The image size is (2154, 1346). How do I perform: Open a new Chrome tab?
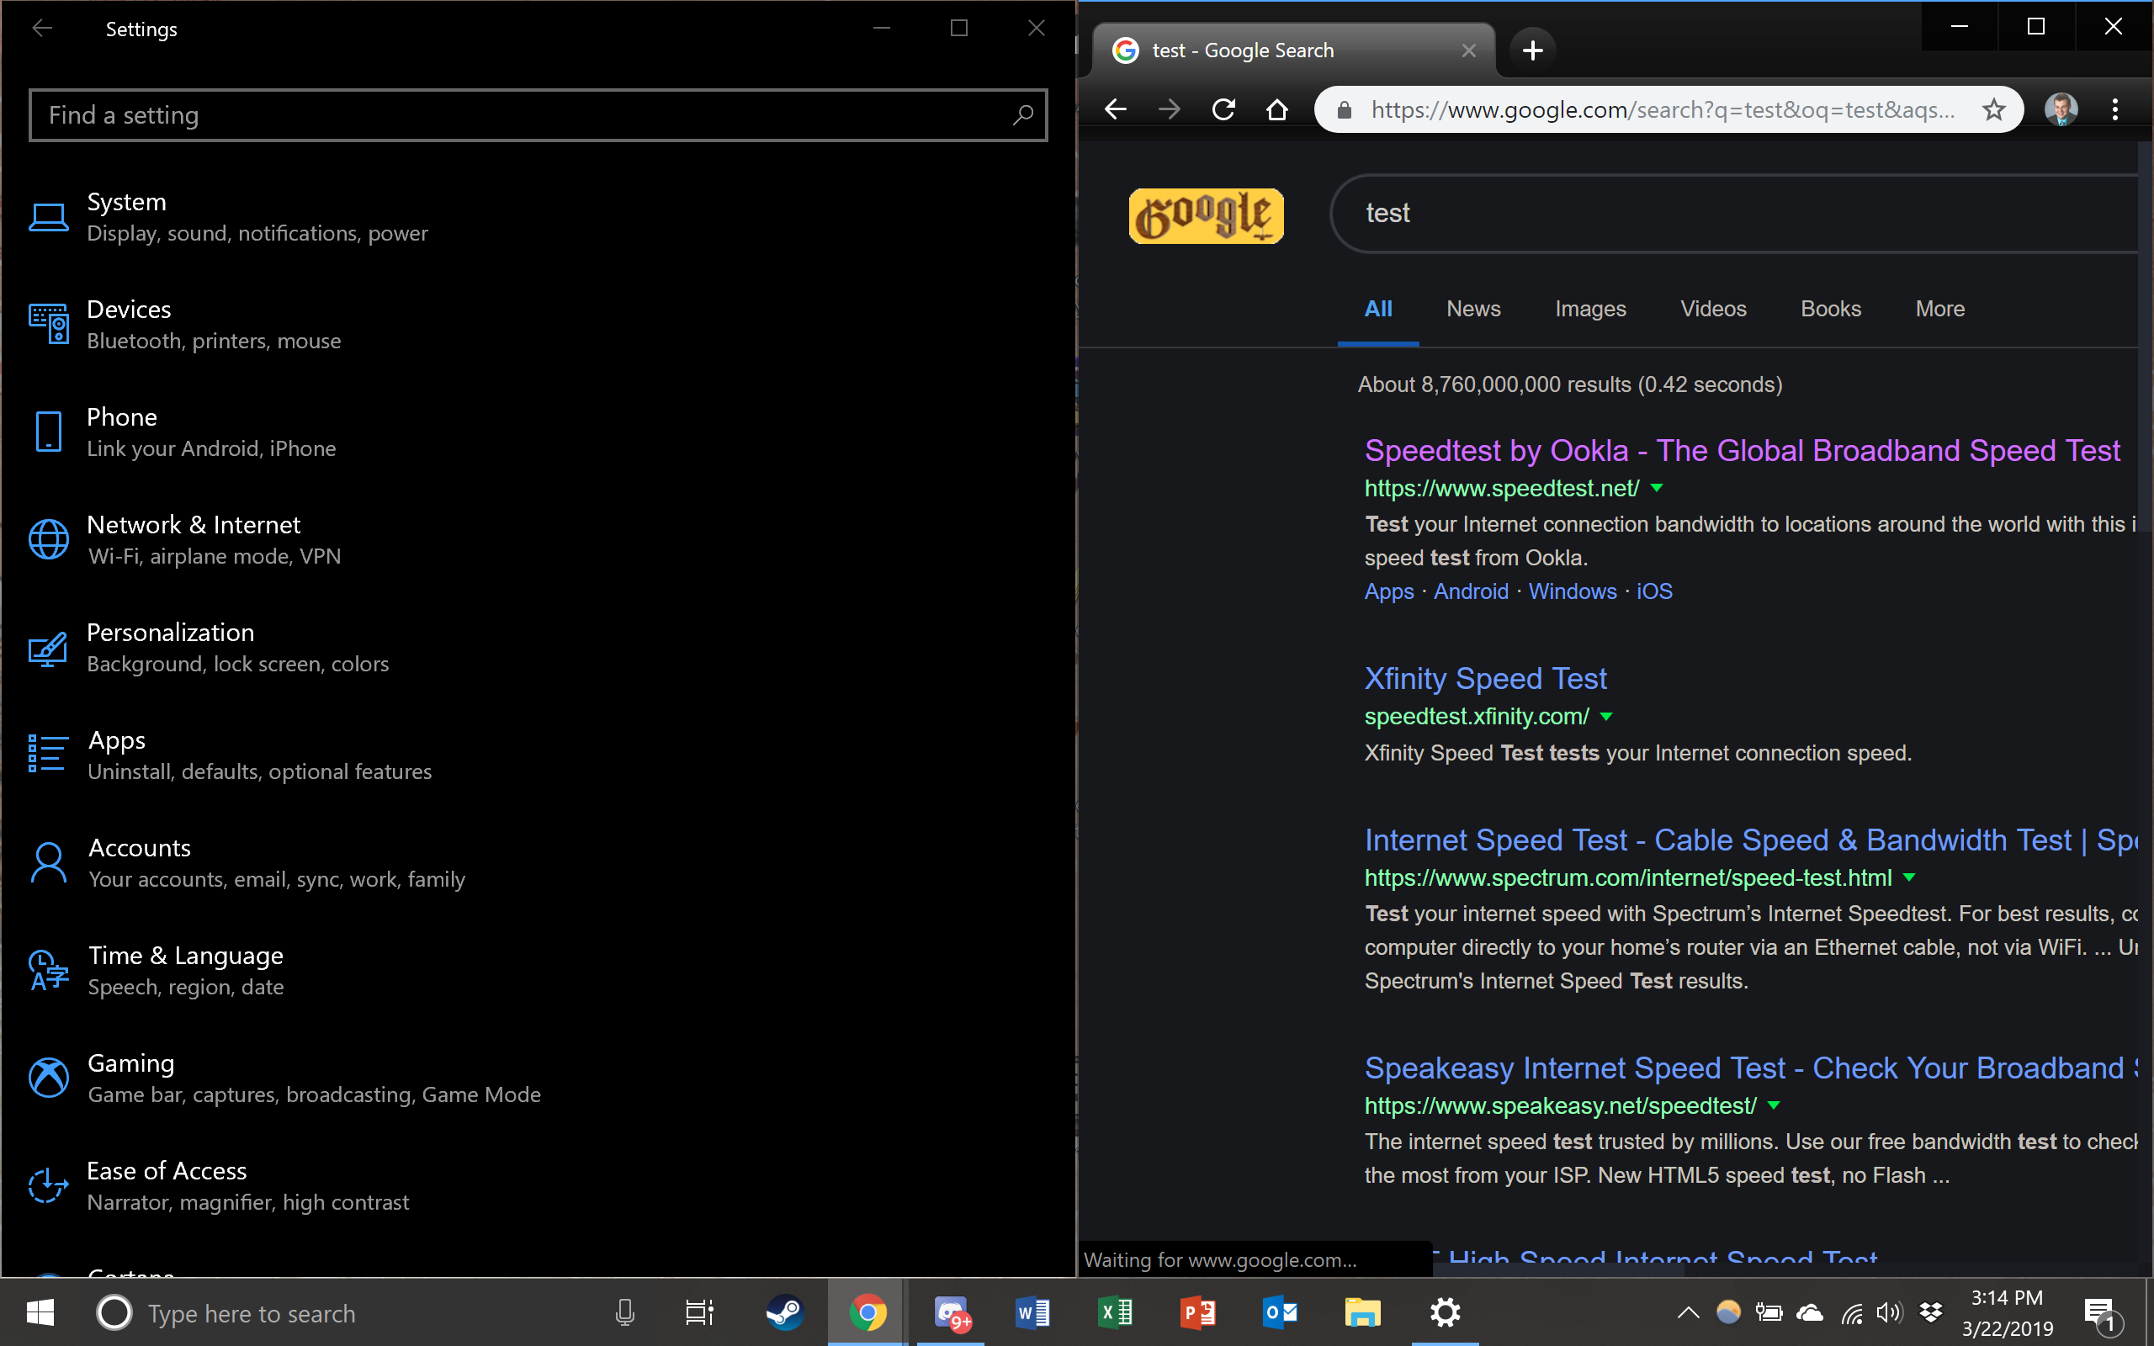[1533, 50]
